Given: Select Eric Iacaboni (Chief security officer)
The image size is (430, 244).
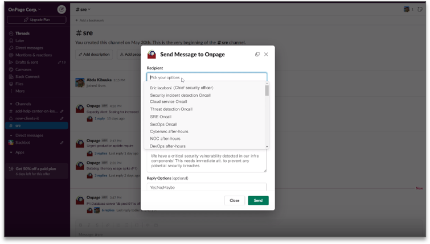Looking at the screenshot, I should pos(182,88).
